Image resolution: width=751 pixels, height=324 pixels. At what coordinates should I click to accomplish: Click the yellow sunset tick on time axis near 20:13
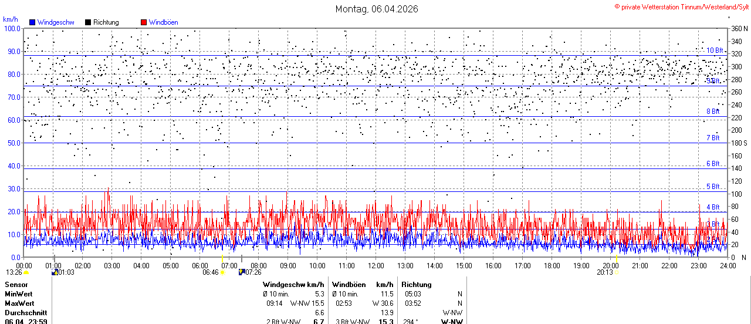tap(617, 260)
